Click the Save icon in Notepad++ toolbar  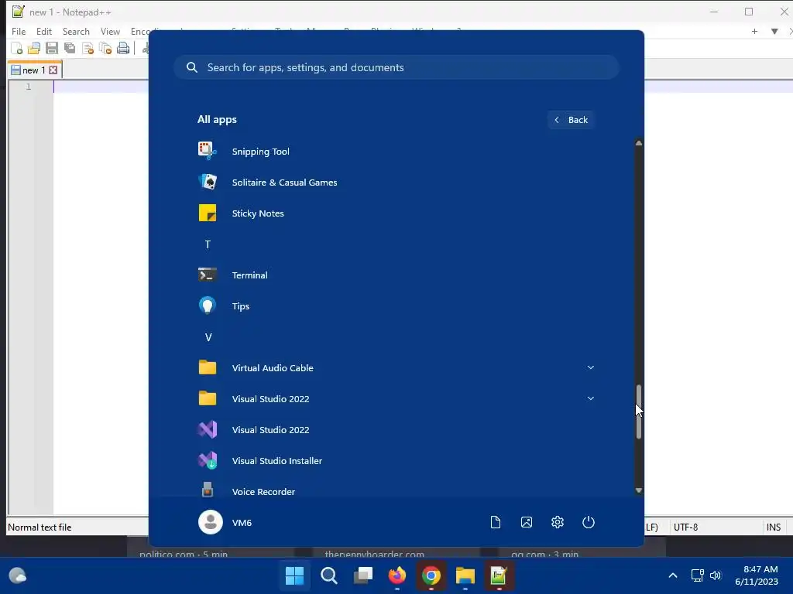pyautogui.click(x=52, y=49)
